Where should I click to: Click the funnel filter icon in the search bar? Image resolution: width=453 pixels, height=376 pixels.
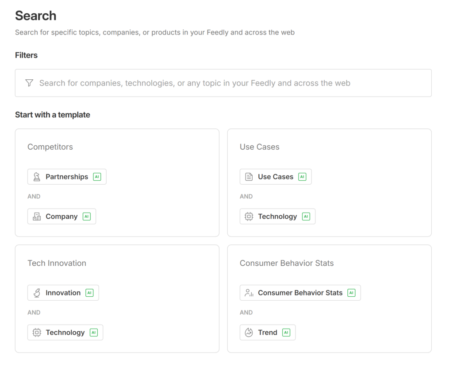29,83
